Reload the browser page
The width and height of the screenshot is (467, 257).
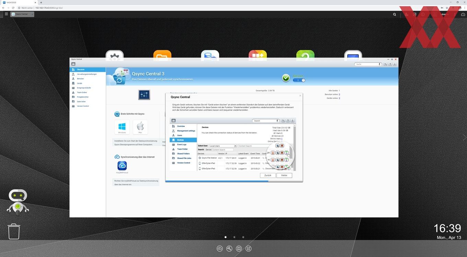point(13,8)
